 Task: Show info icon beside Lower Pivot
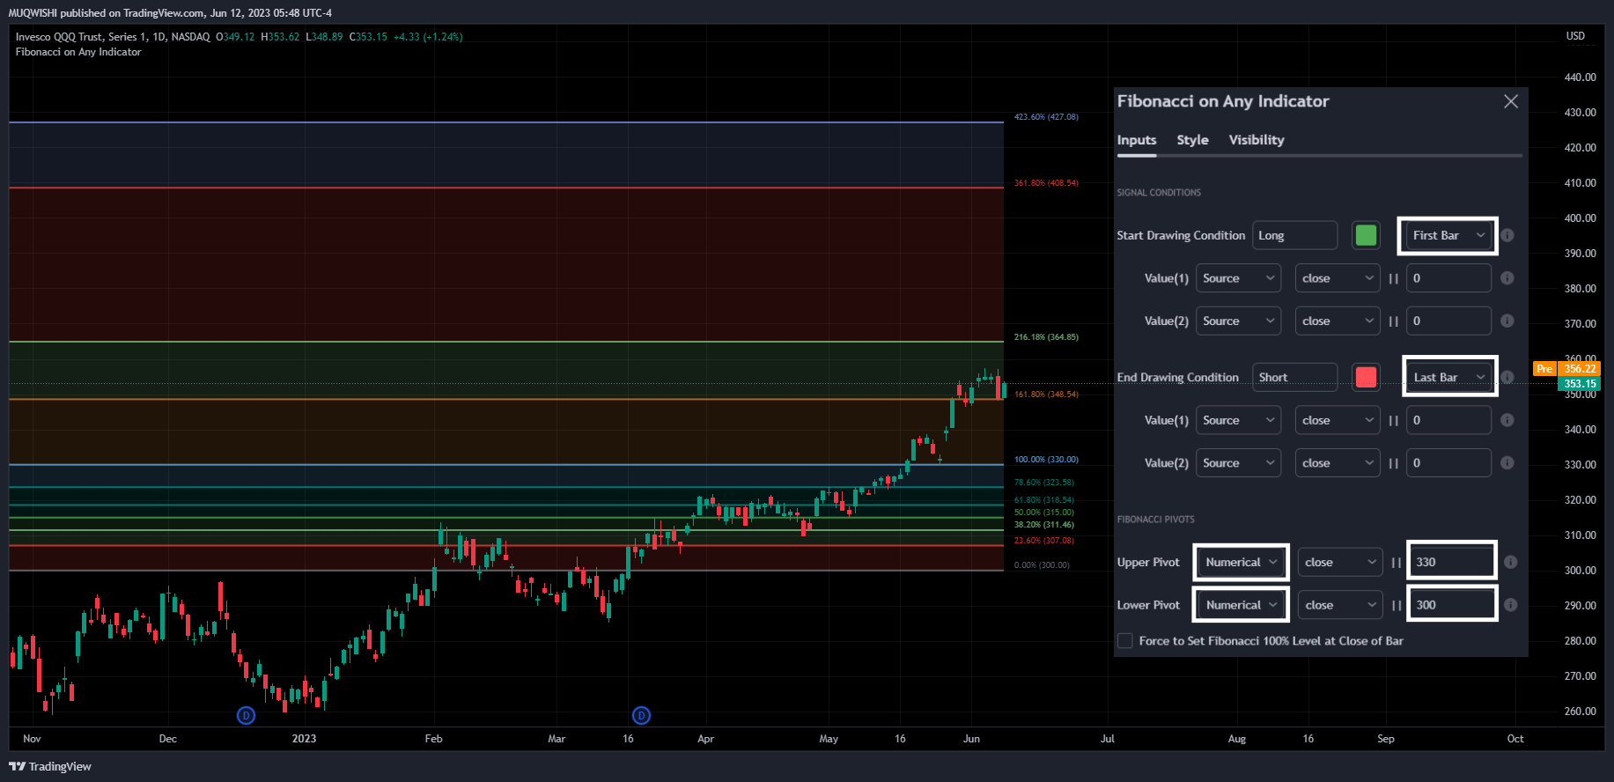pyautogui.click(x=1511, y=605)
